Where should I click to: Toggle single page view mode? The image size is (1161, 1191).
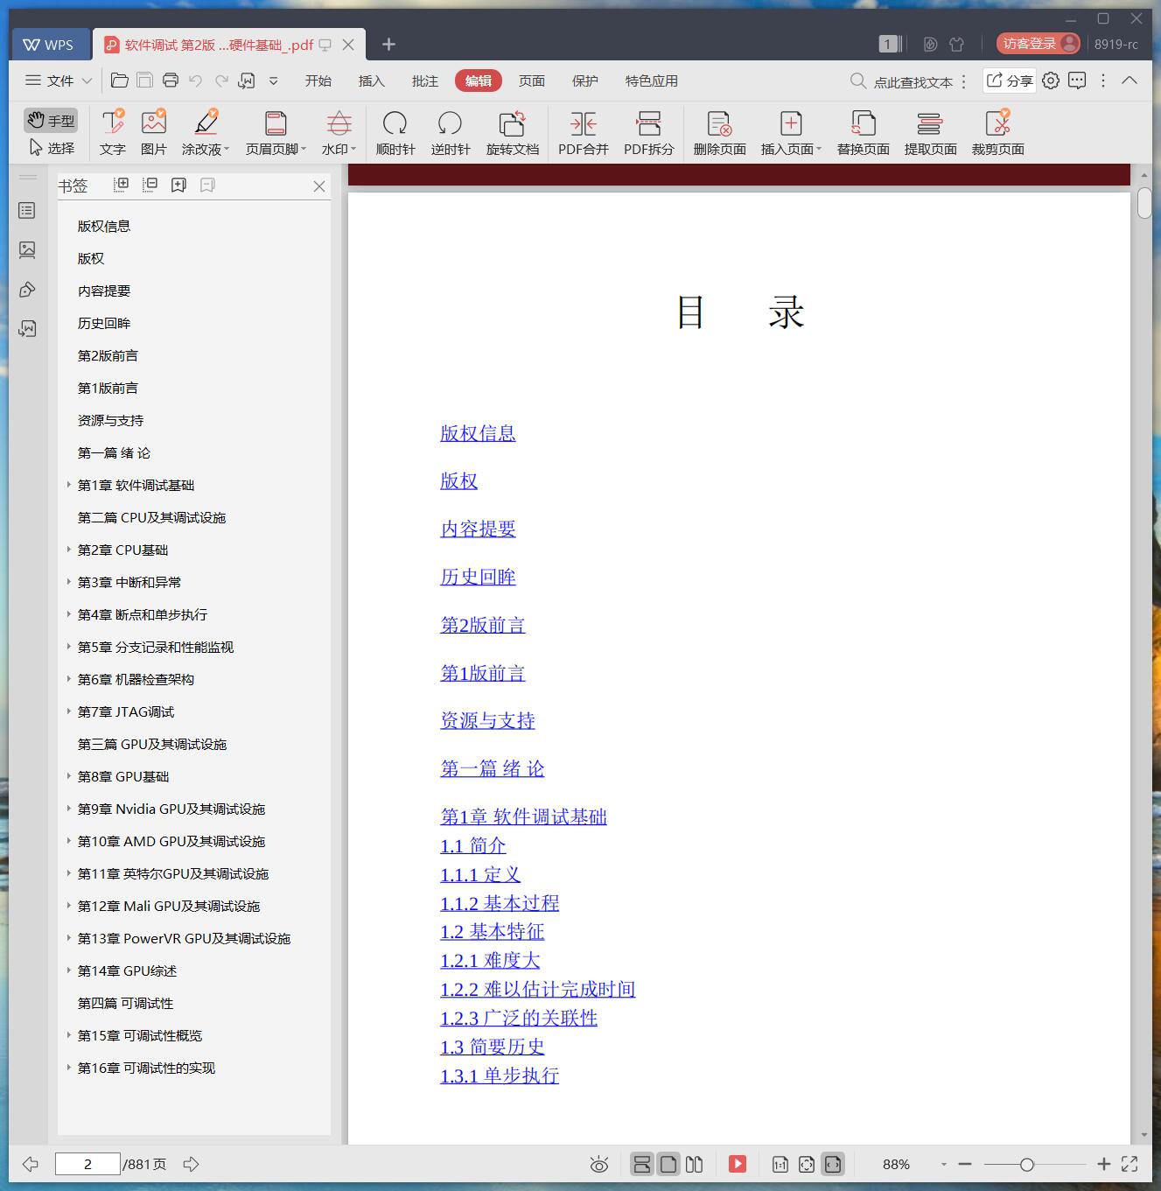[668, 1164]
